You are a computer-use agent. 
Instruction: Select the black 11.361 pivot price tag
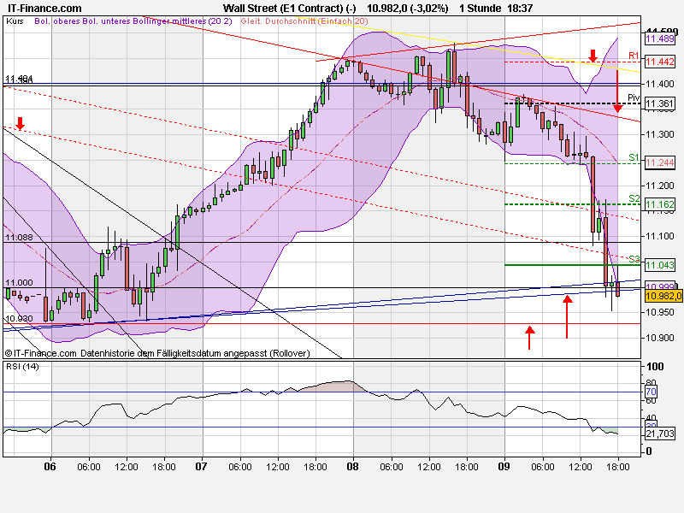pos(658,102)
